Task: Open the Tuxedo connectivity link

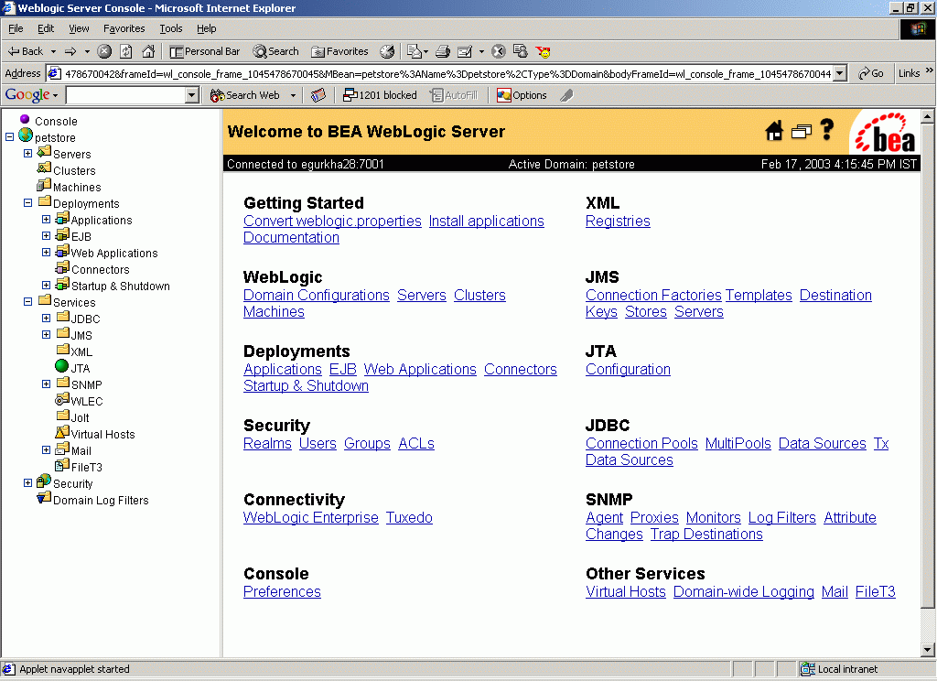Action: pyautogui.click(x=409, y=518)
